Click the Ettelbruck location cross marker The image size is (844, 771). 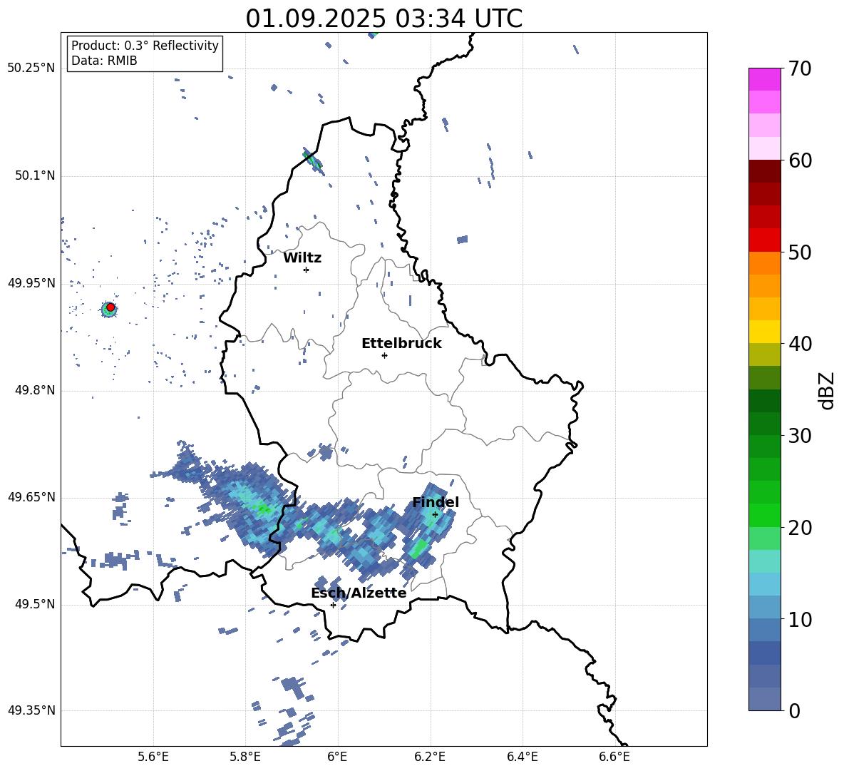(384, 355)
